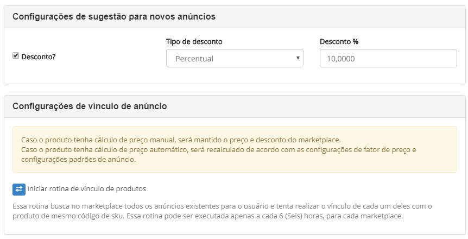Click the blue swap-arrows vínculo routine icon
Image resolution: width=468 pixels, height=239 pixels.
pos(19,190)
